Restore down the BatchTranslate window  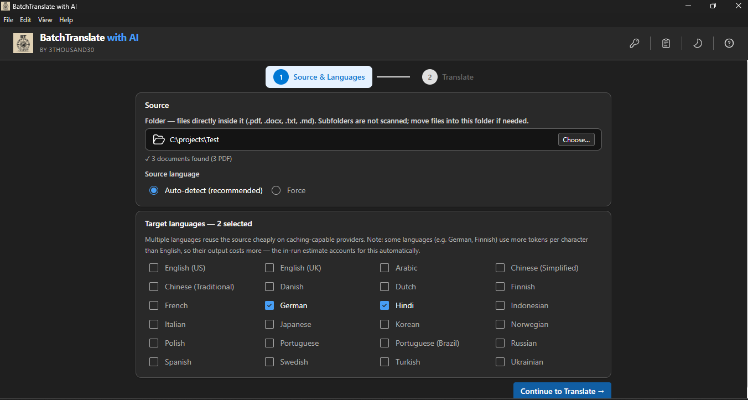click(713, 6)
